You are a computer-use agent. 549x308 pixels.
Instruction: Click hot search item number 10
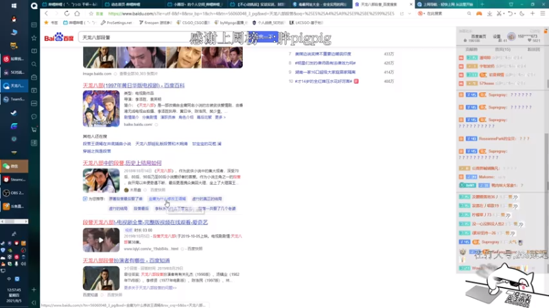click(323, 81)
